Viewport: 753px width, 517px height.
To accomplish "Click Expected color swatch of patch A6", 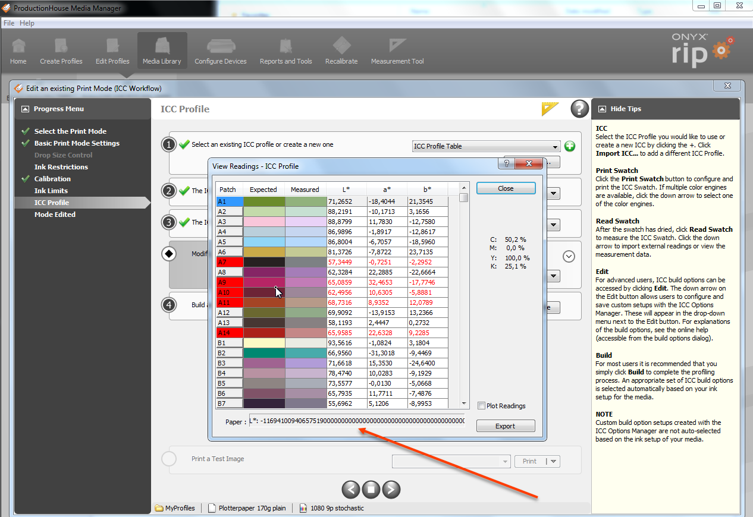I will pyautogui.click(x=264, y=252).
